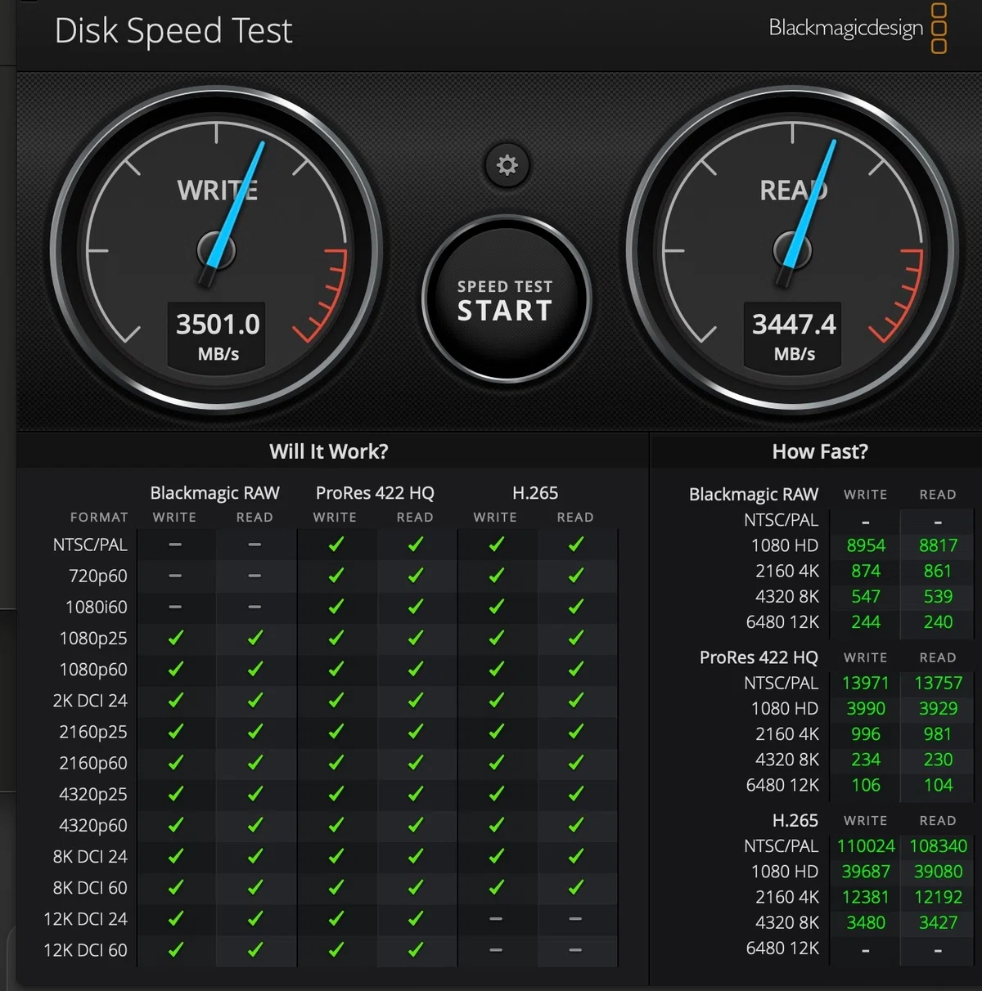Click the read speed 3447.4 MB/s readout
The height and width of the screenshot is (991, 982).
[794, 336]
